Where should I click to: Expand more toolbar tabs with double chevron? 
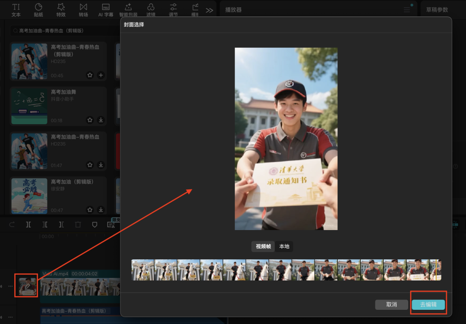[x=209, y=10]
